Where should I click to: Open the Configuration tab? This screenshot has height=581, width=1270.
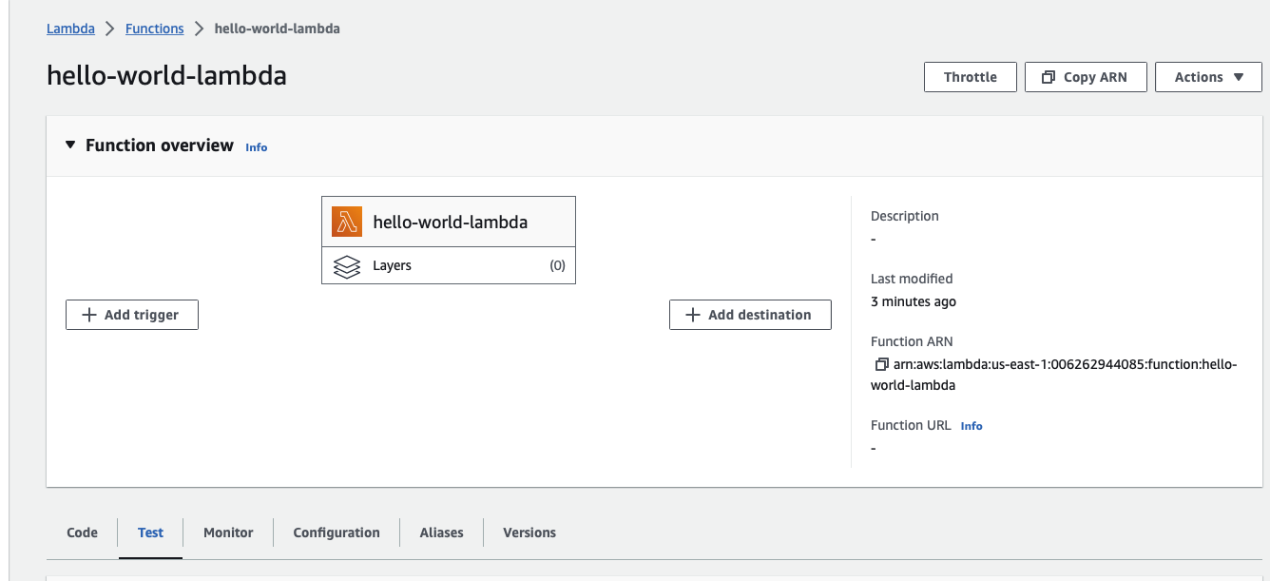point(337,533)
